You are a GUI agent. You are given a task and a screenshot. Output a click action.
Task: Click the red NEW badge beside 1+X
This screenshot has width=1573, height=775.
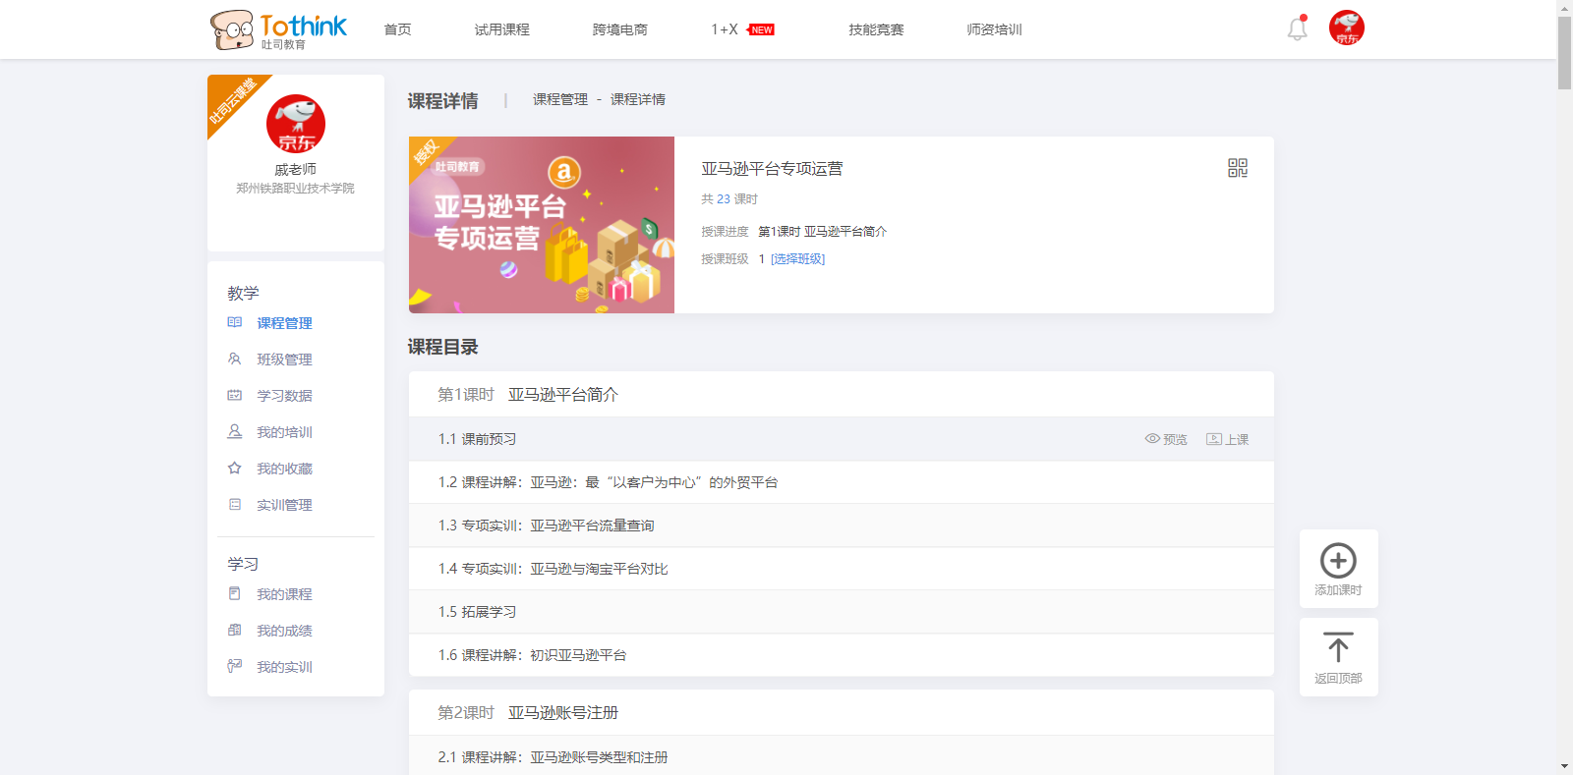click(x=761, y=29)
